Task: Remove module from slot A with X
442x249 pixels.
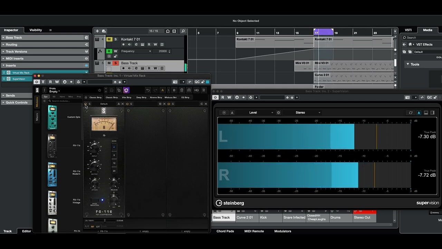Action: pyautogui.click(x=123, y=104)
